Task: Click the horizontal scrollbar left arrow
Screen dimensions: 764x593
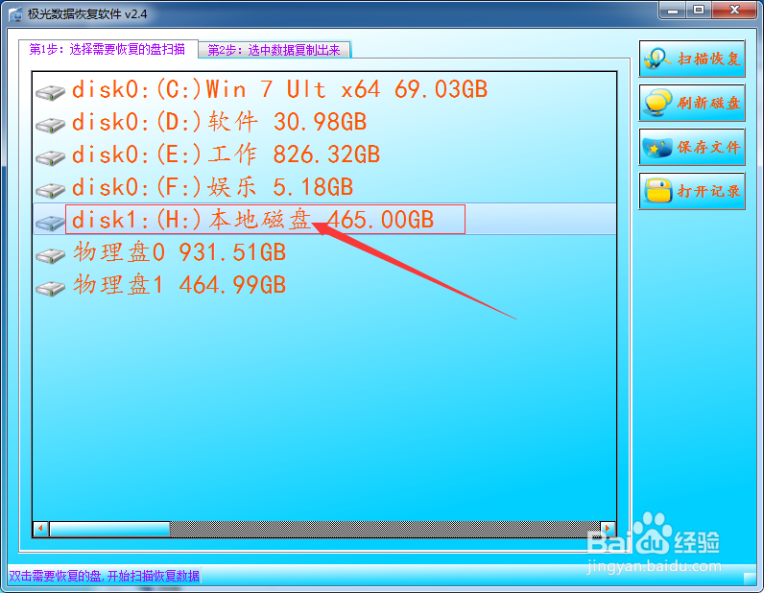Action: pos(41,529)
